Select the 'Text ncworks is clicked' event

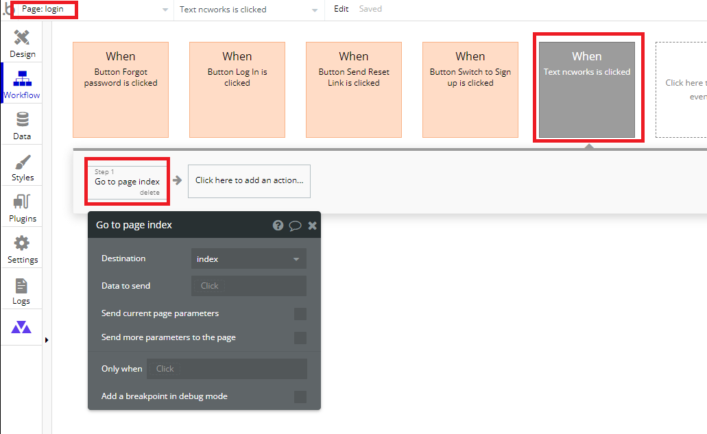click(586, 90)
